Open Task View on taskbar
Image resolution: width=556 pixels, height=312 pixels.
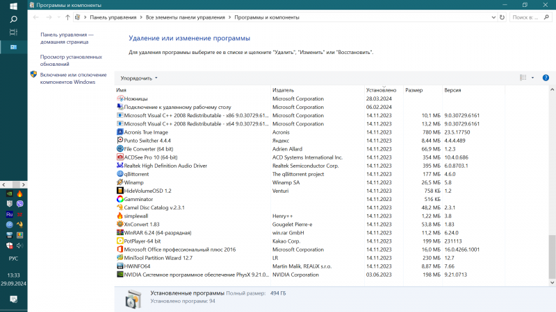click(x=13, y=32)
